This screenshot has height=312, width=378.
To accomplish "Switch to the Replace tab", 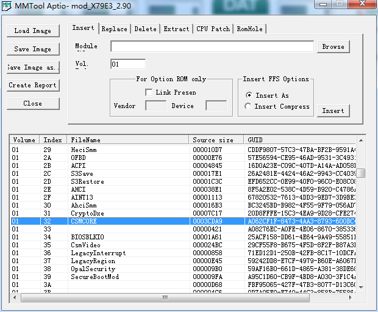I will pyautogui.click(x=114, y=29).
